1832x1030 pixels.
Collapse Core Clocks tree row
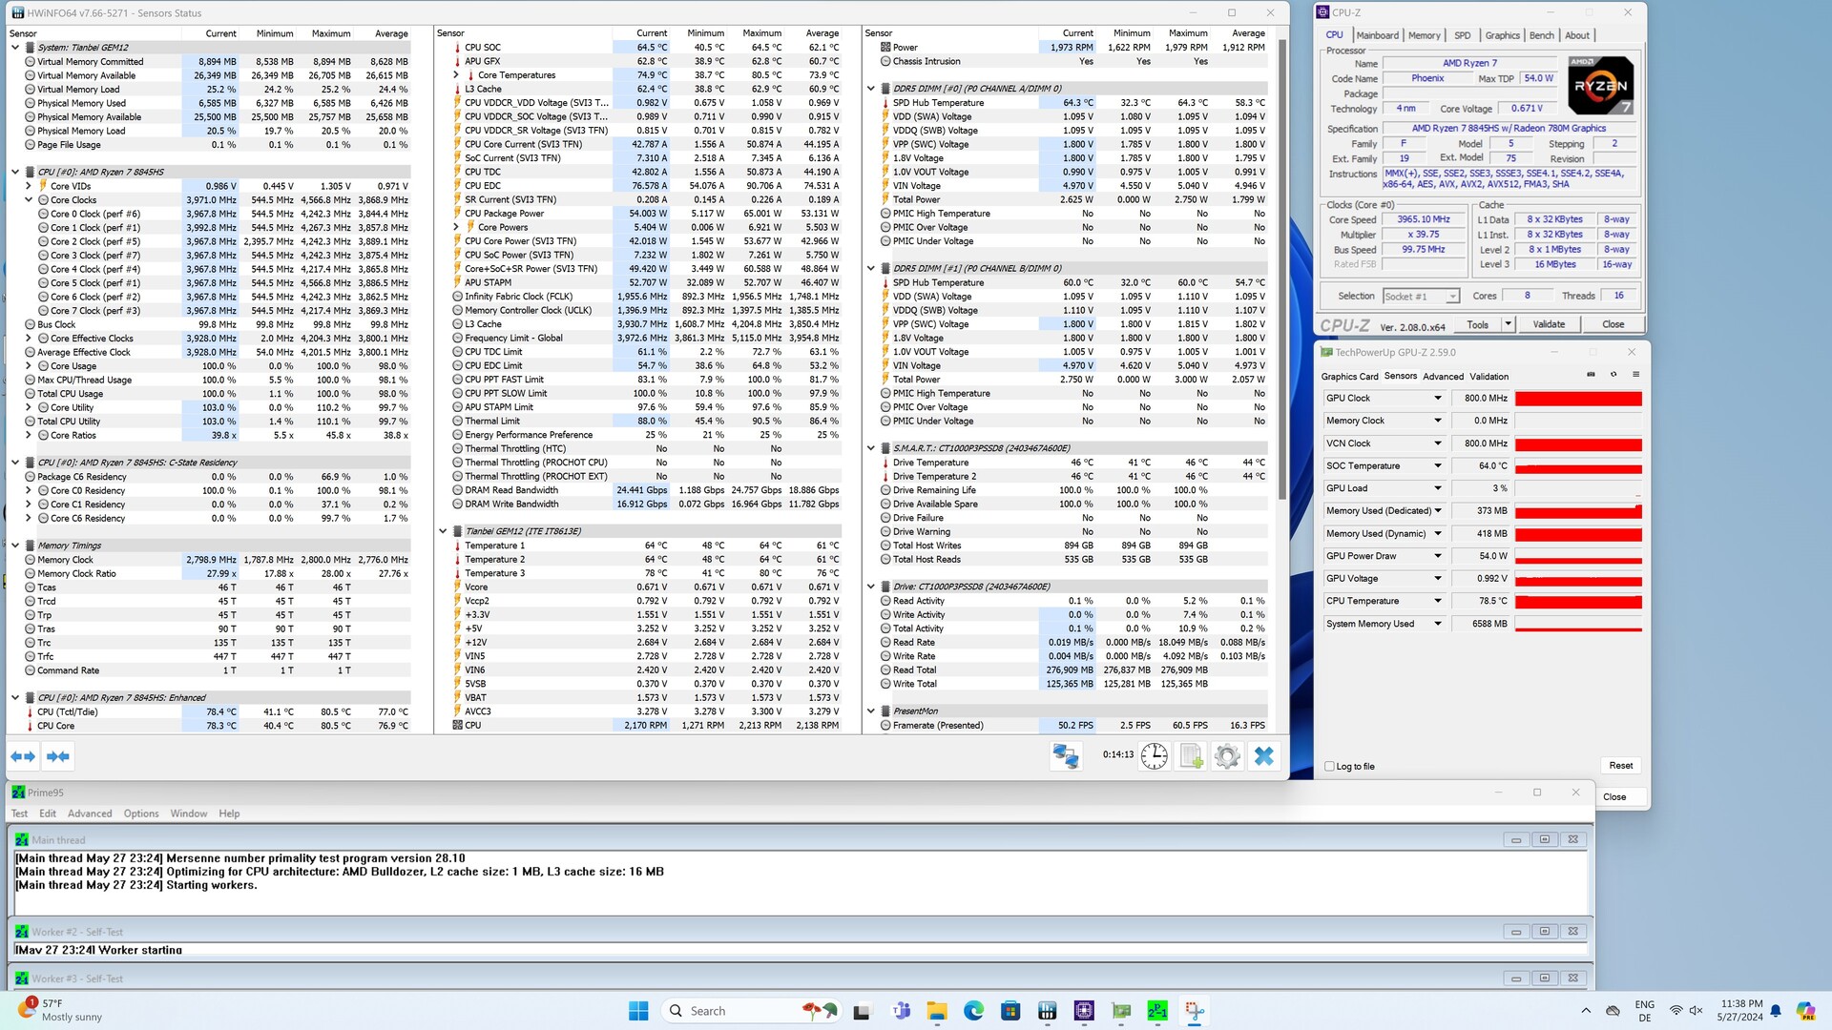[x=29, y=200]
